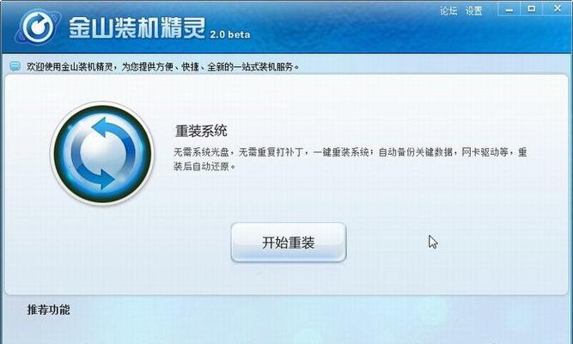The width and height of the screenshot is (573, 344).
Task: Click the Kingsoft app logo in title bar
Action: pos(36,27)
